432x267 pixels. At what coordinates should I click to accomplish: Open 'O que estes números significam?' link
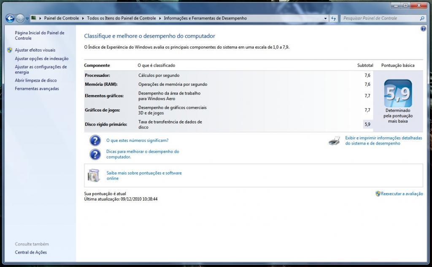click(138, 140)
